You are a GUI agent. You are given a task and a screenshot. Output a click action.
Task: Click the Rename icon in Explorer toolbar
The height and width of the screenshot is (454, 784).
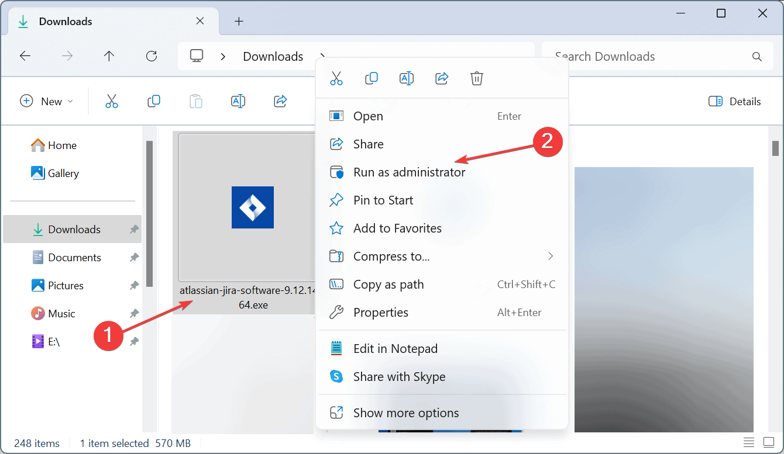238,101
